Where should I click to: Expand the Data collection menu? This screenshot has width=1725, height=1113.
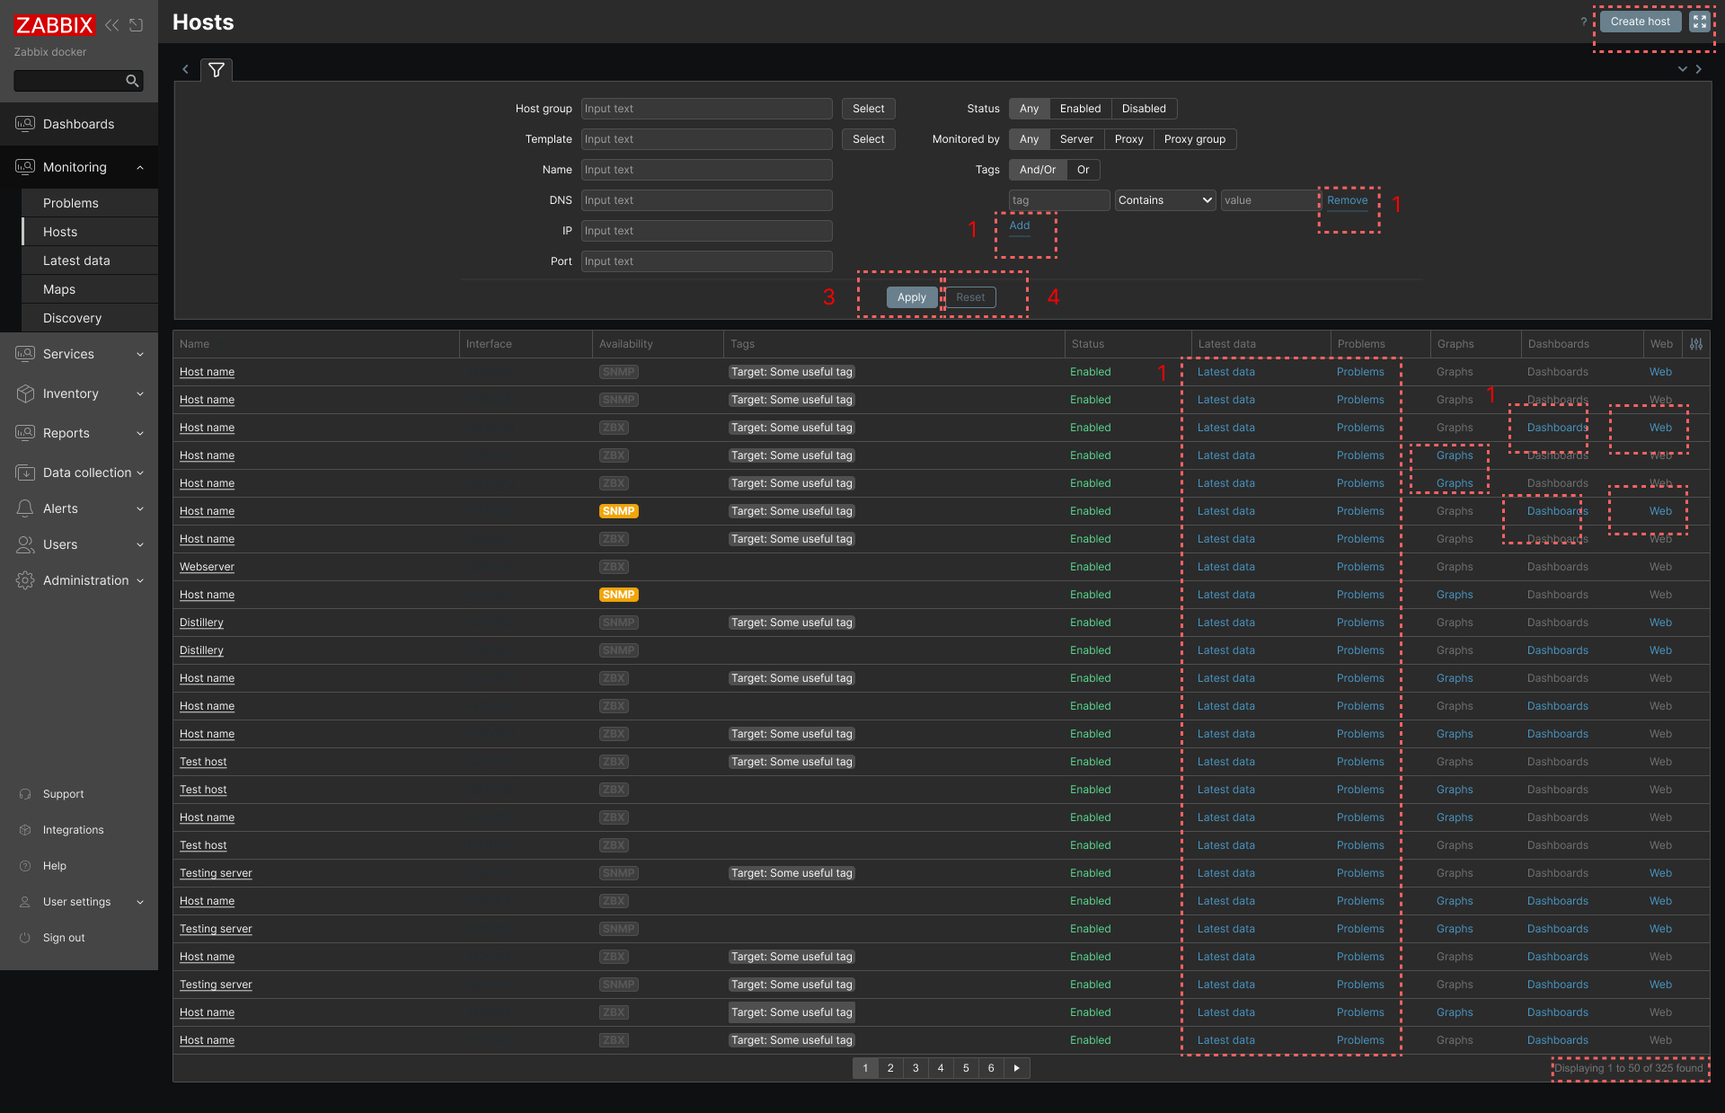coord(87,473)
